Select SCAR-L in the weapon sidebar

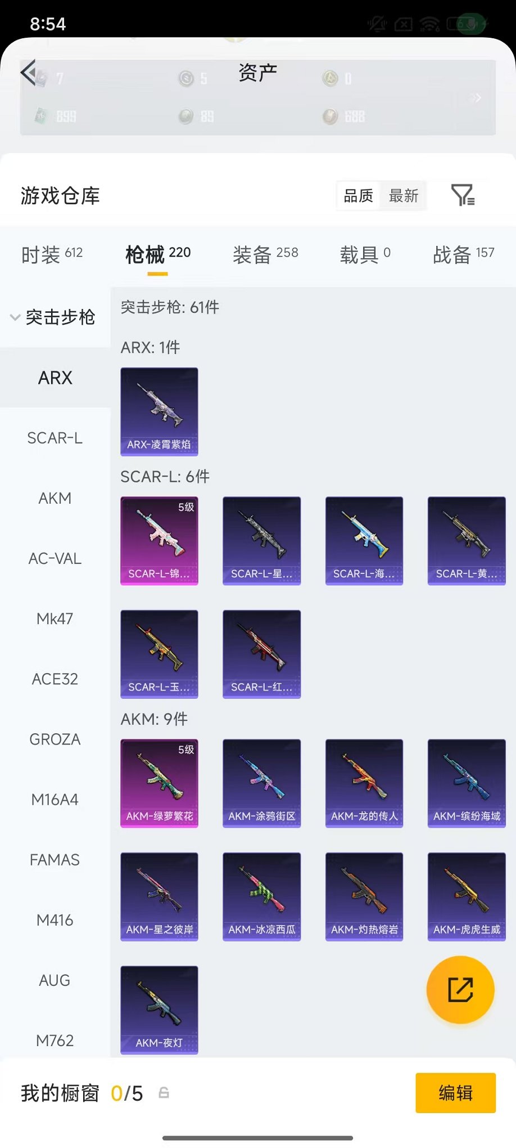pyautogui.click(x=55, y=438)
